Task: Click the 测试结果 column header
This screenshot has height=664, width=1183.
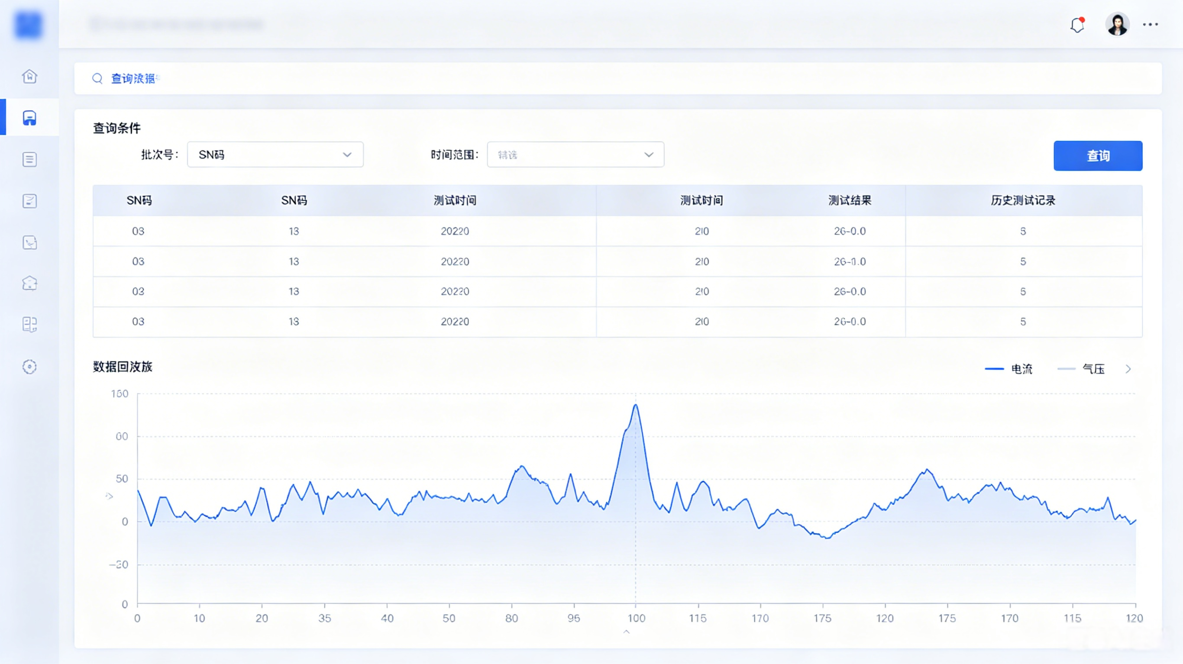Action: (x=850, y=201)
